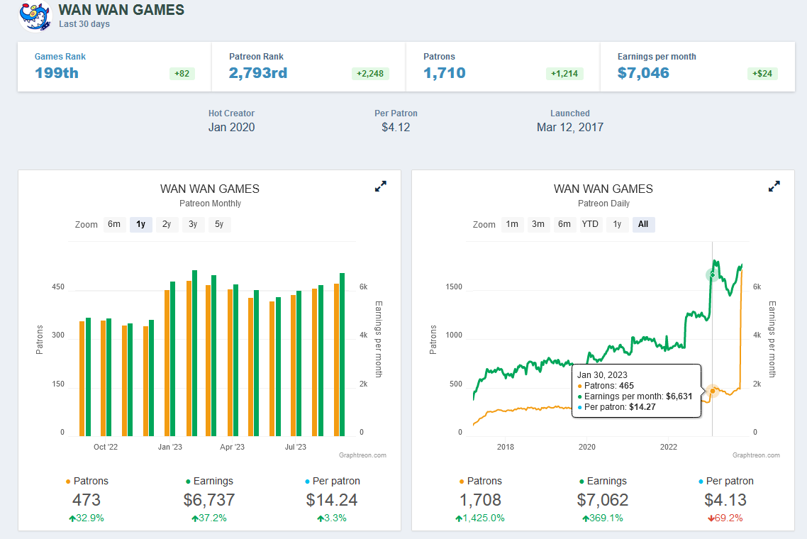Set monthly chart zoom to 2y
Image resolution: width=807 pixels, height=539 pixels.
point(167,224)
